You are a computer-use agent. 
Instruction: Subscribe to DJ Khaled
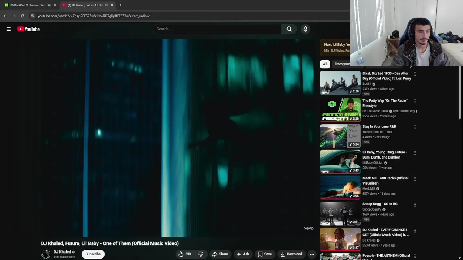coord(93,254)
